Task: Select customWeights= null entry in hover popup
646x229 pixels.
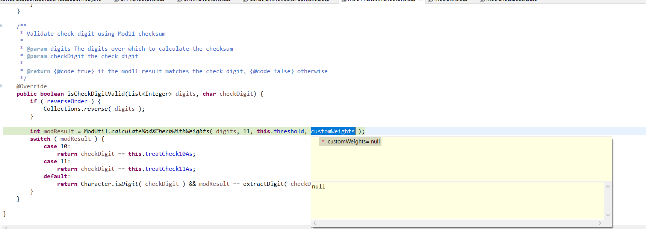Action: click(350, 142)
